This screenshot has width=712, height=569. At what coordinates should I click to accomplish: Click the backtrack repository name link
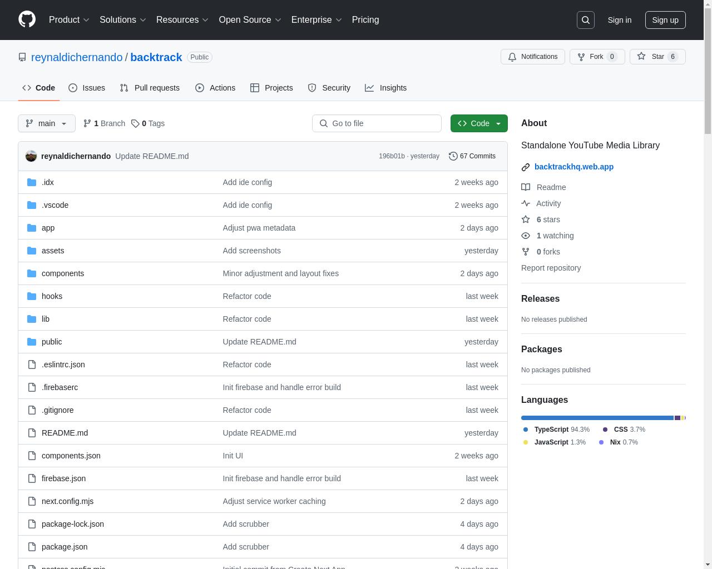coord(156,57)
